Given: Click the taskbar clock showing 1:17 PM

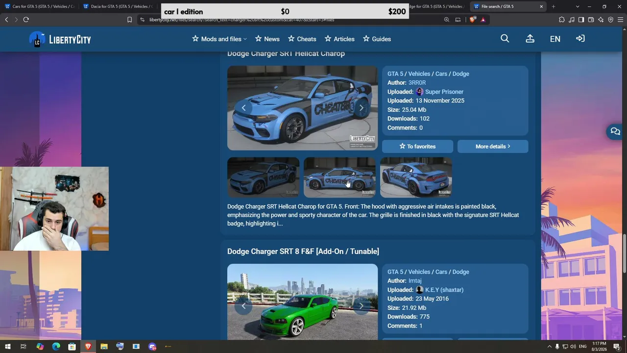Looking at the screenshot, I should coord(599,347).
